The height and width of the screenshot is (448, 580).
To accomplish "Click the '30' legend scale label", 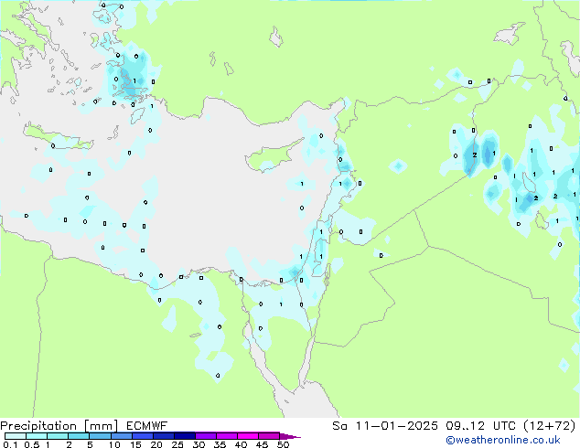I will (199, 444).
